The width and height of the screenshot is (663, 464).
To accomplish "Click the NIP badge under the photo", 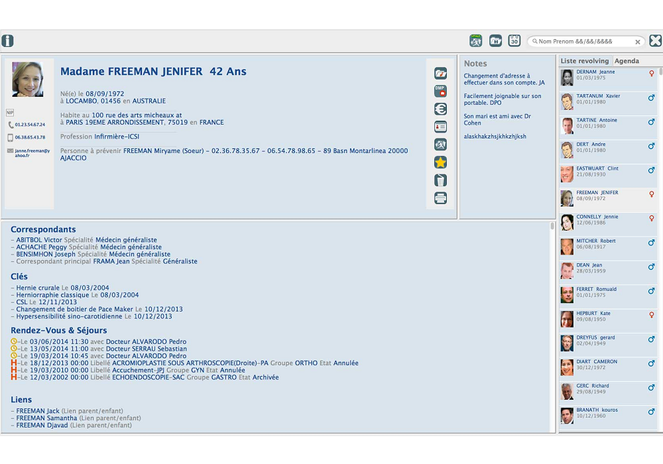I will click(x=10, y=113).
